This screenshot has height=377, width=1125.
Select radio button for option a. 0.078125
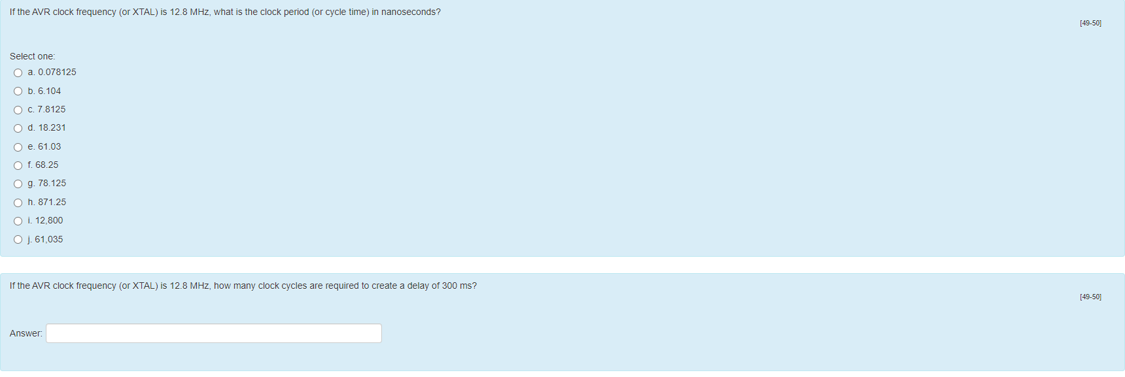coord(18,73)
